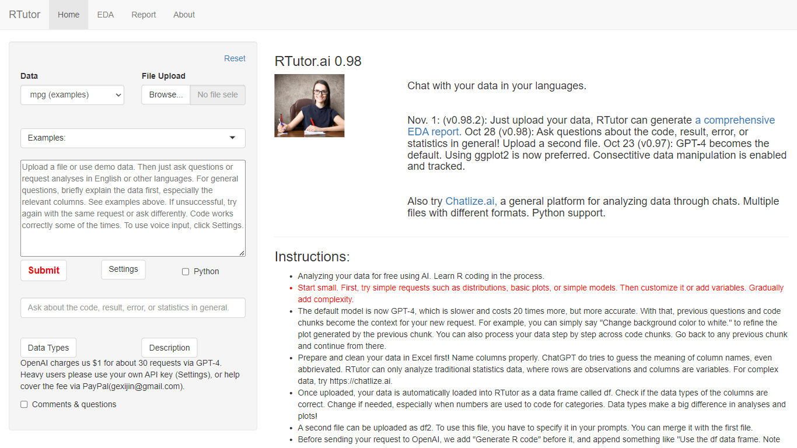Open the mpg (examples) data dropdown
The height and width of the screenshot is (448, 797).
[72, 95]
